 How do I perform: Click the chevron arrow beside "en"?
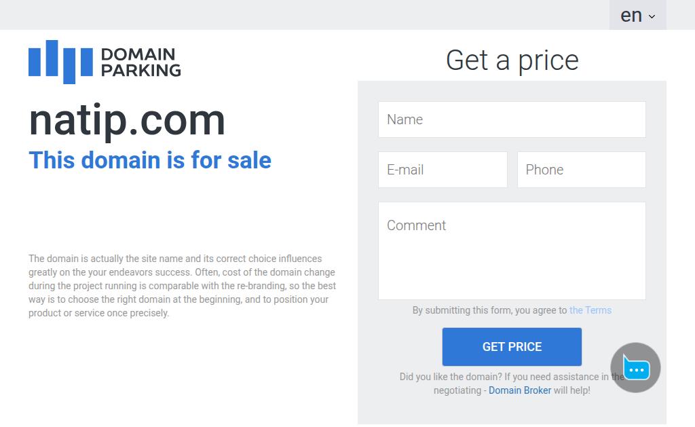(652, 17)
